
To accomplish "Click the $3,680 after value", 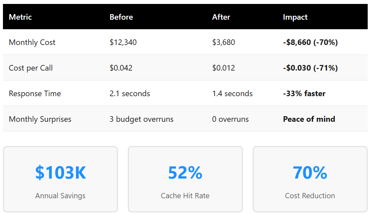I will pyautogui.click(x=223, y=42).
